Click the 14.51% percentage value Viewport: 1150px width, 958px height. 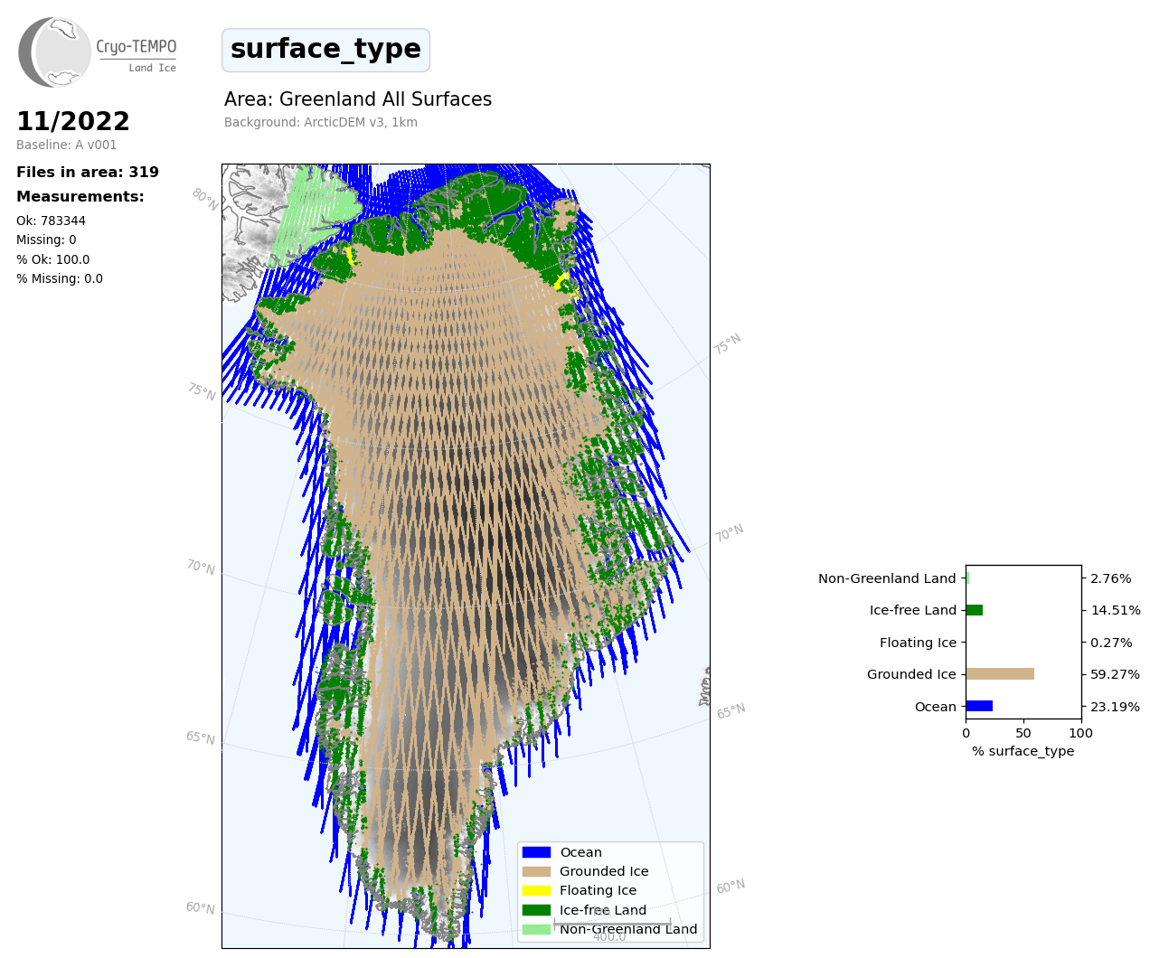point(1116,610)
